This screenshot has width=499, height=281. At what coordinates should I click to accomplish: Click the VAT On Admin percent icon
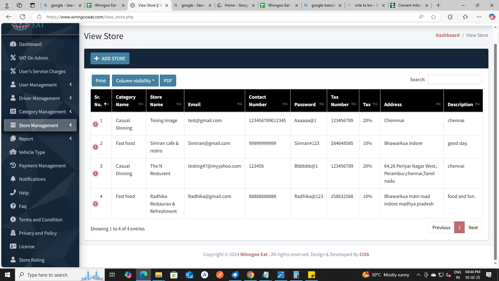point(13,58)
